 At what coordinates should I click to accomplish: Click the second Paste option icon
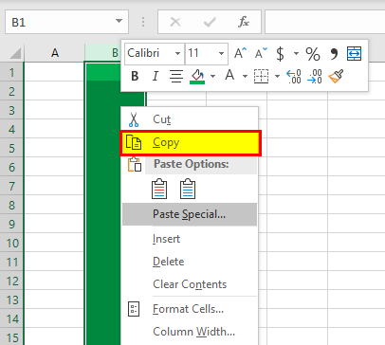[x=188, y=189]
